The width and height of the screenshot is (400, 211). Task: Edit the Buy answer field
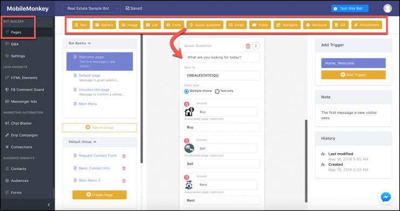click(227, 112)
